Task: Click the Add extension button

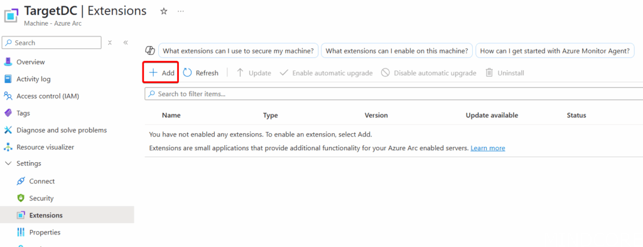Action: pos(161,73)
